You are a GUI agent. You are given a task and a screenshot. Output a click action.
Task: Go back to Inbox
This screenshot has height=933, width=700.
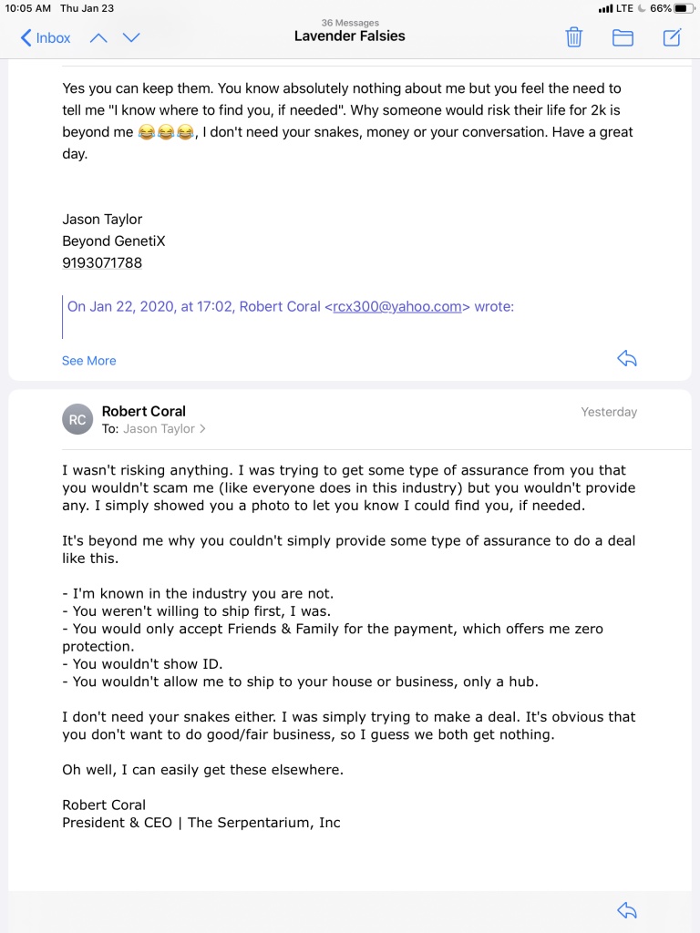tap(46, 38)
